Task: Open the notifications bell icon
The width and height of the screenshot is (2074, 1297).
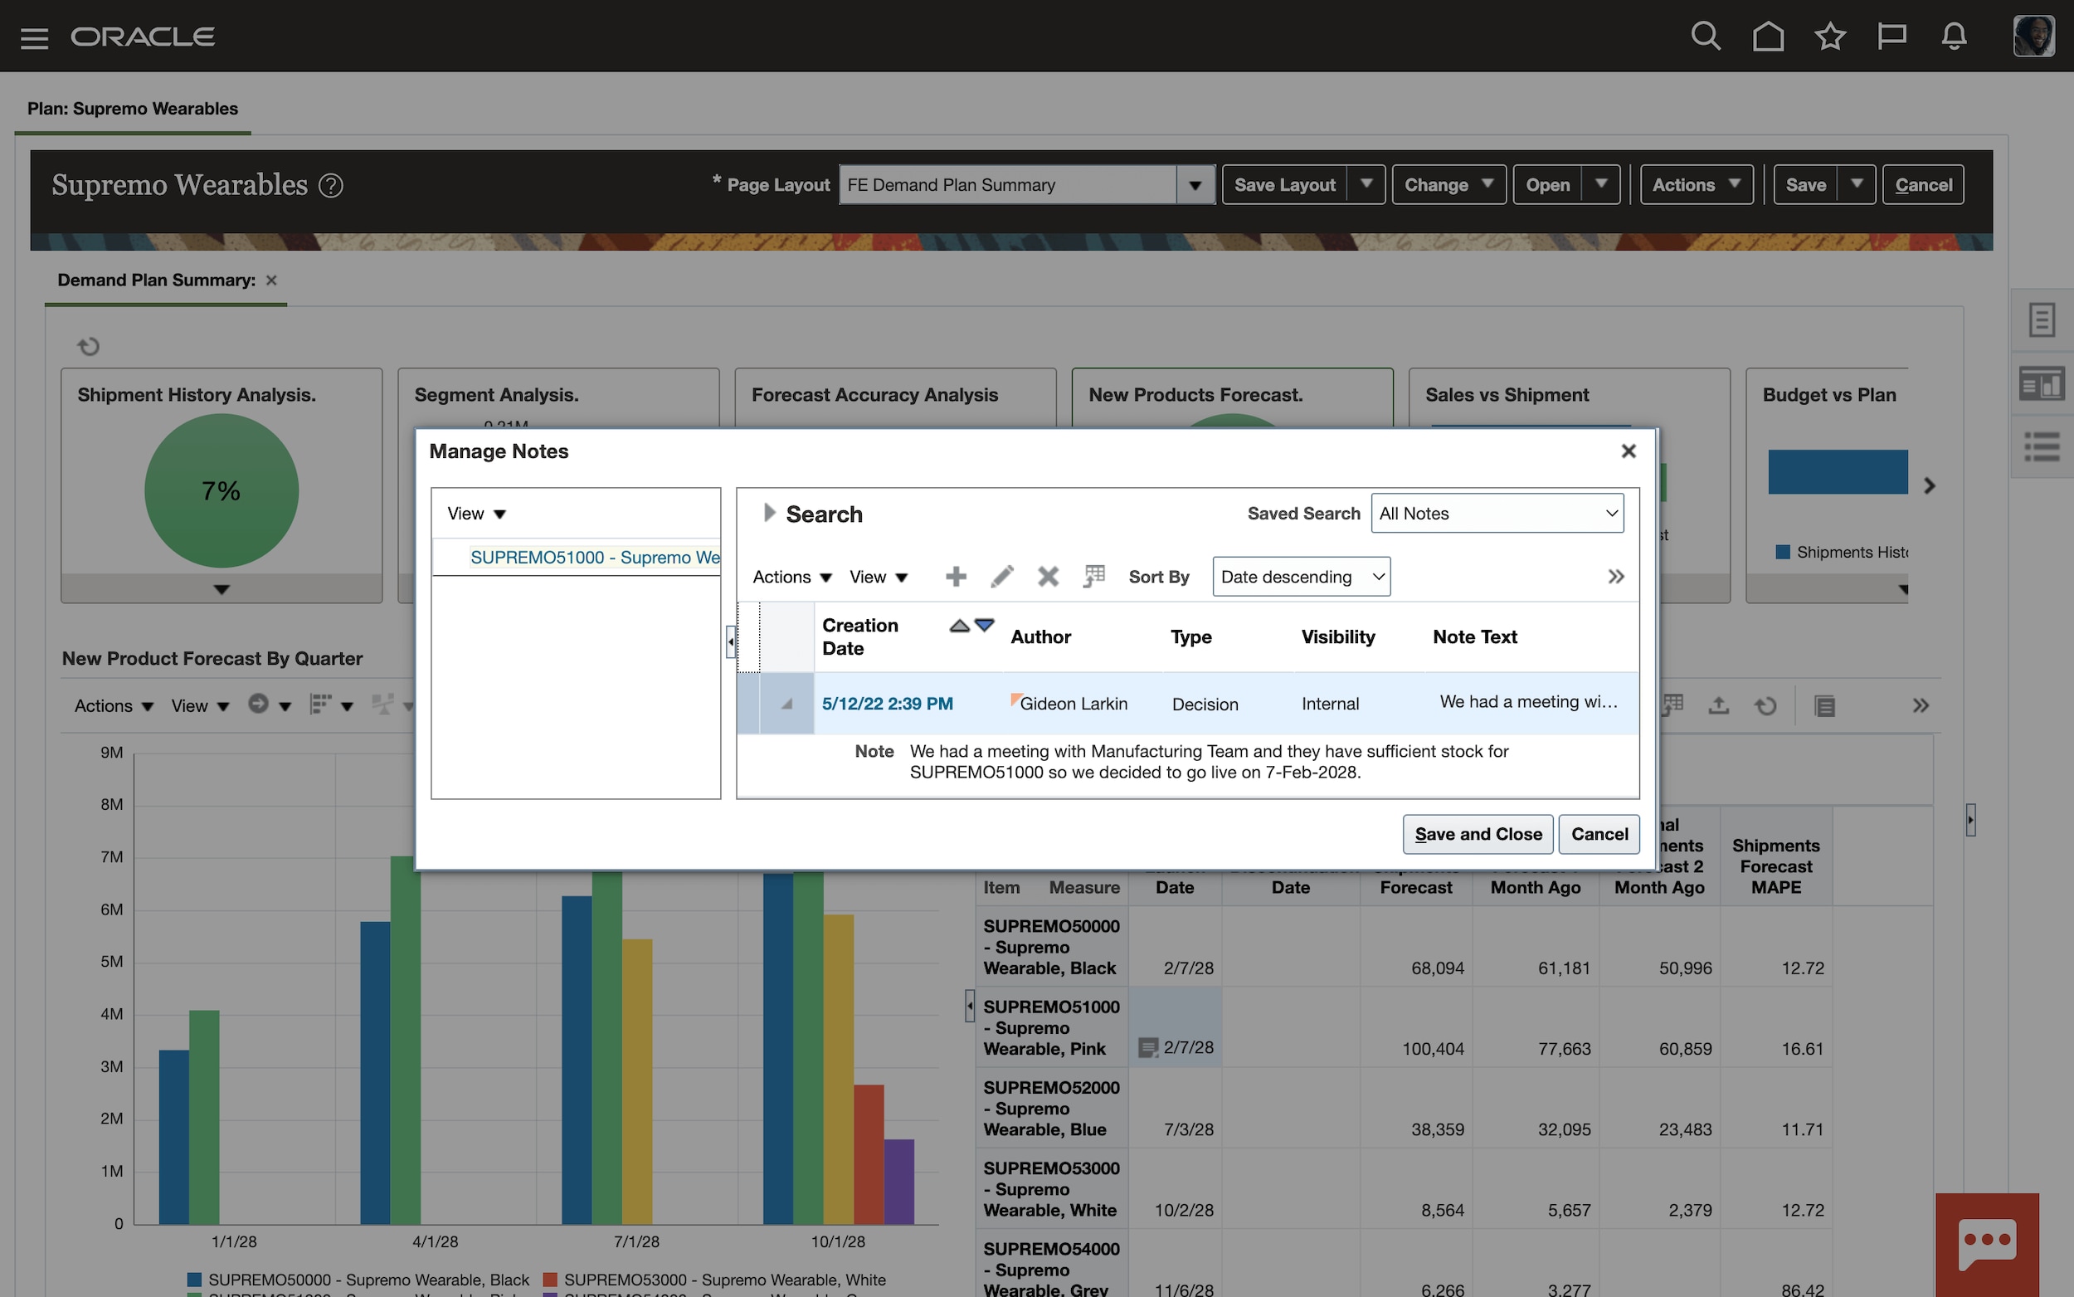Action: [x=1953, y=36]
